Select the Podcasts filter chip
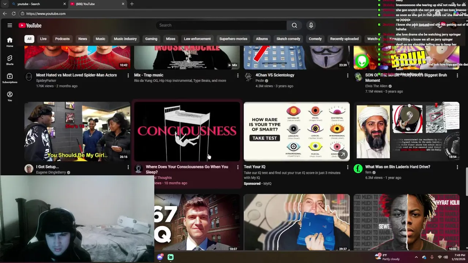 point(62,39)
